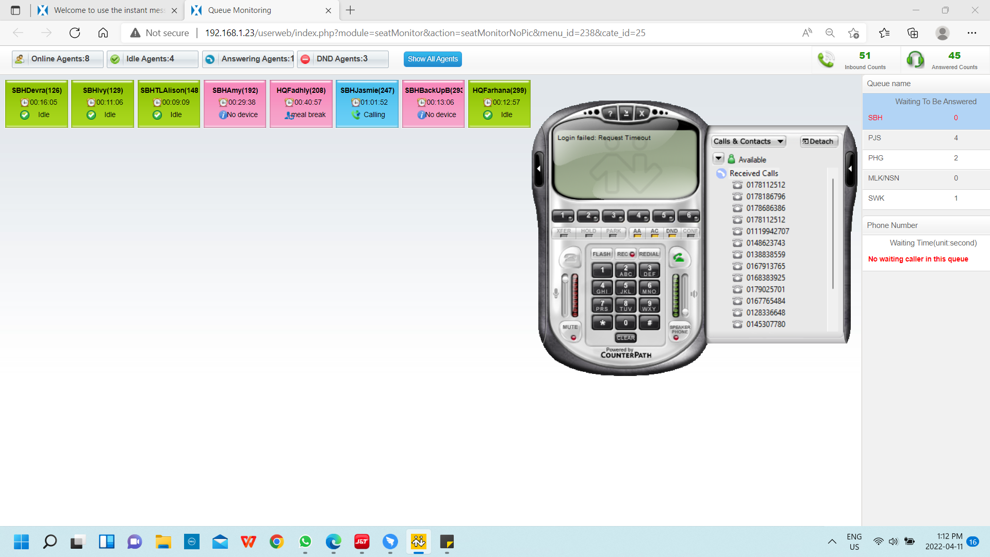The image size is (990, 557).
Task: Click the Inbound Counts phone icon
Action: click(x=826, y=60)
